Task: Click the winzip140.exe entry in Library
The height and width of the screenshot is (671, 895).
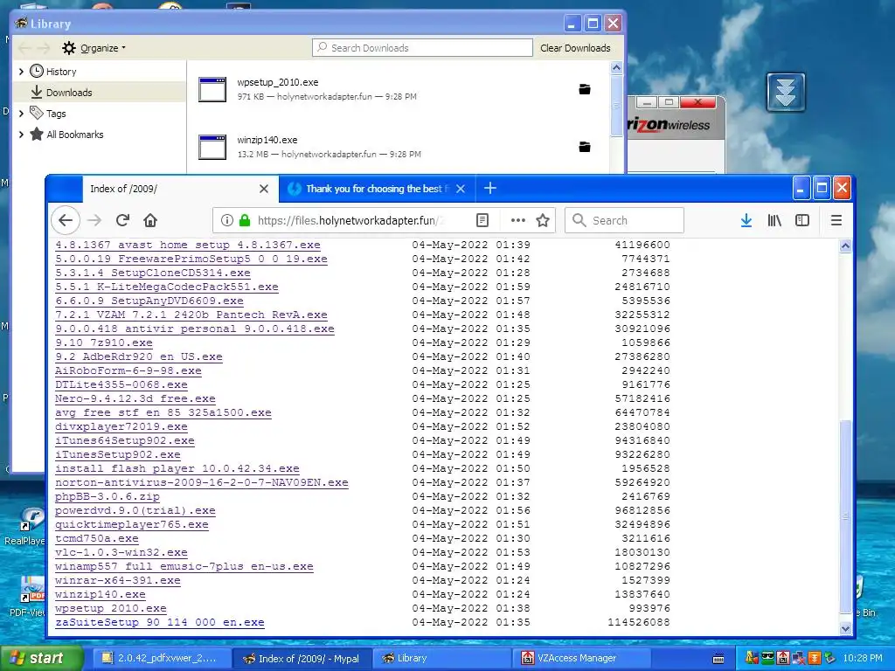Action: 397,147
